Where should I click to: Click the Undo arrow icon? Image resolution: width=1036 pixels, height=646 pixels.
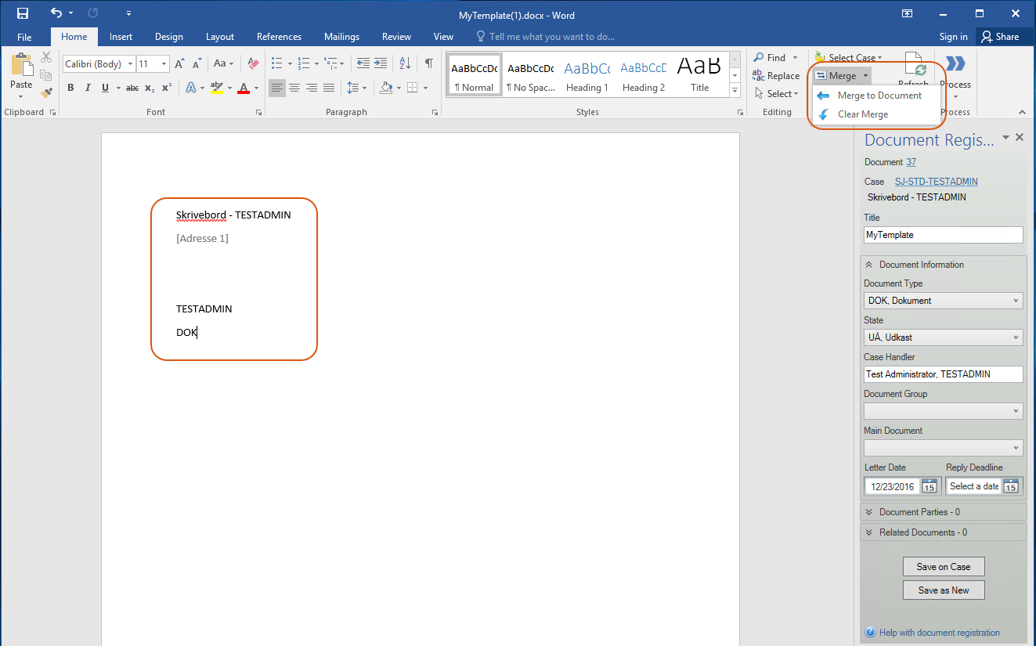(x=56, y=13)
